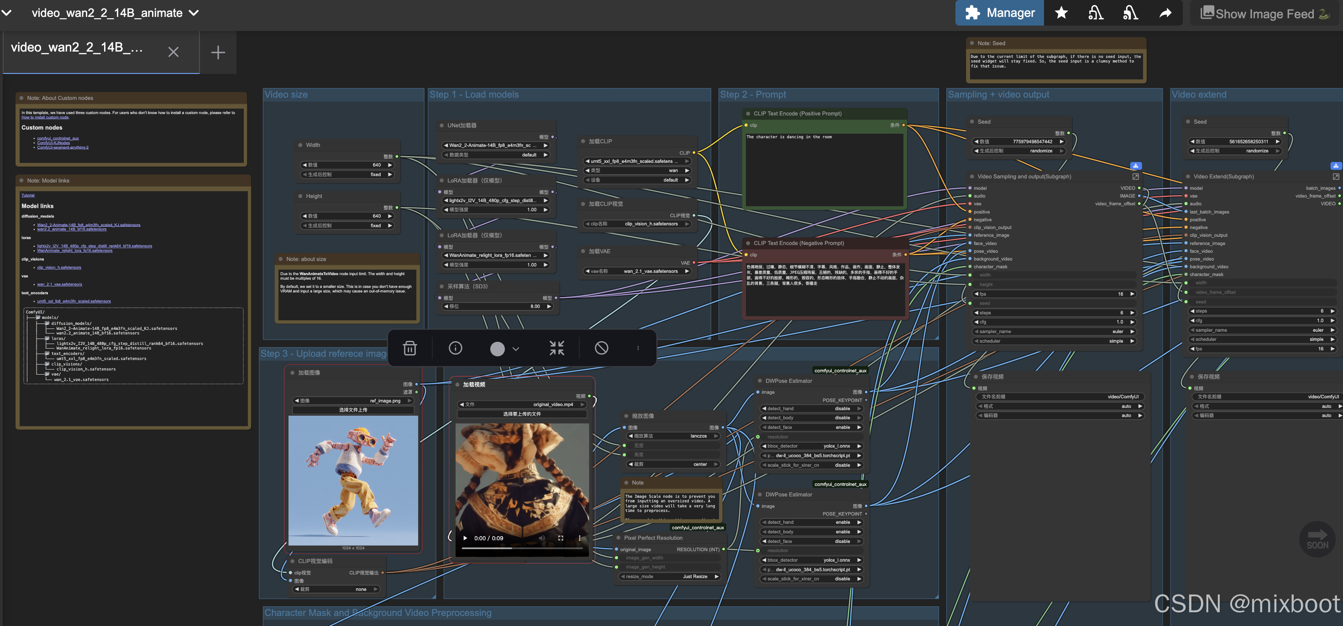1343x626 pixels.
Task: Switch to the video_wan2_2_14B workflow tab
Action: [x=77, y=48]
